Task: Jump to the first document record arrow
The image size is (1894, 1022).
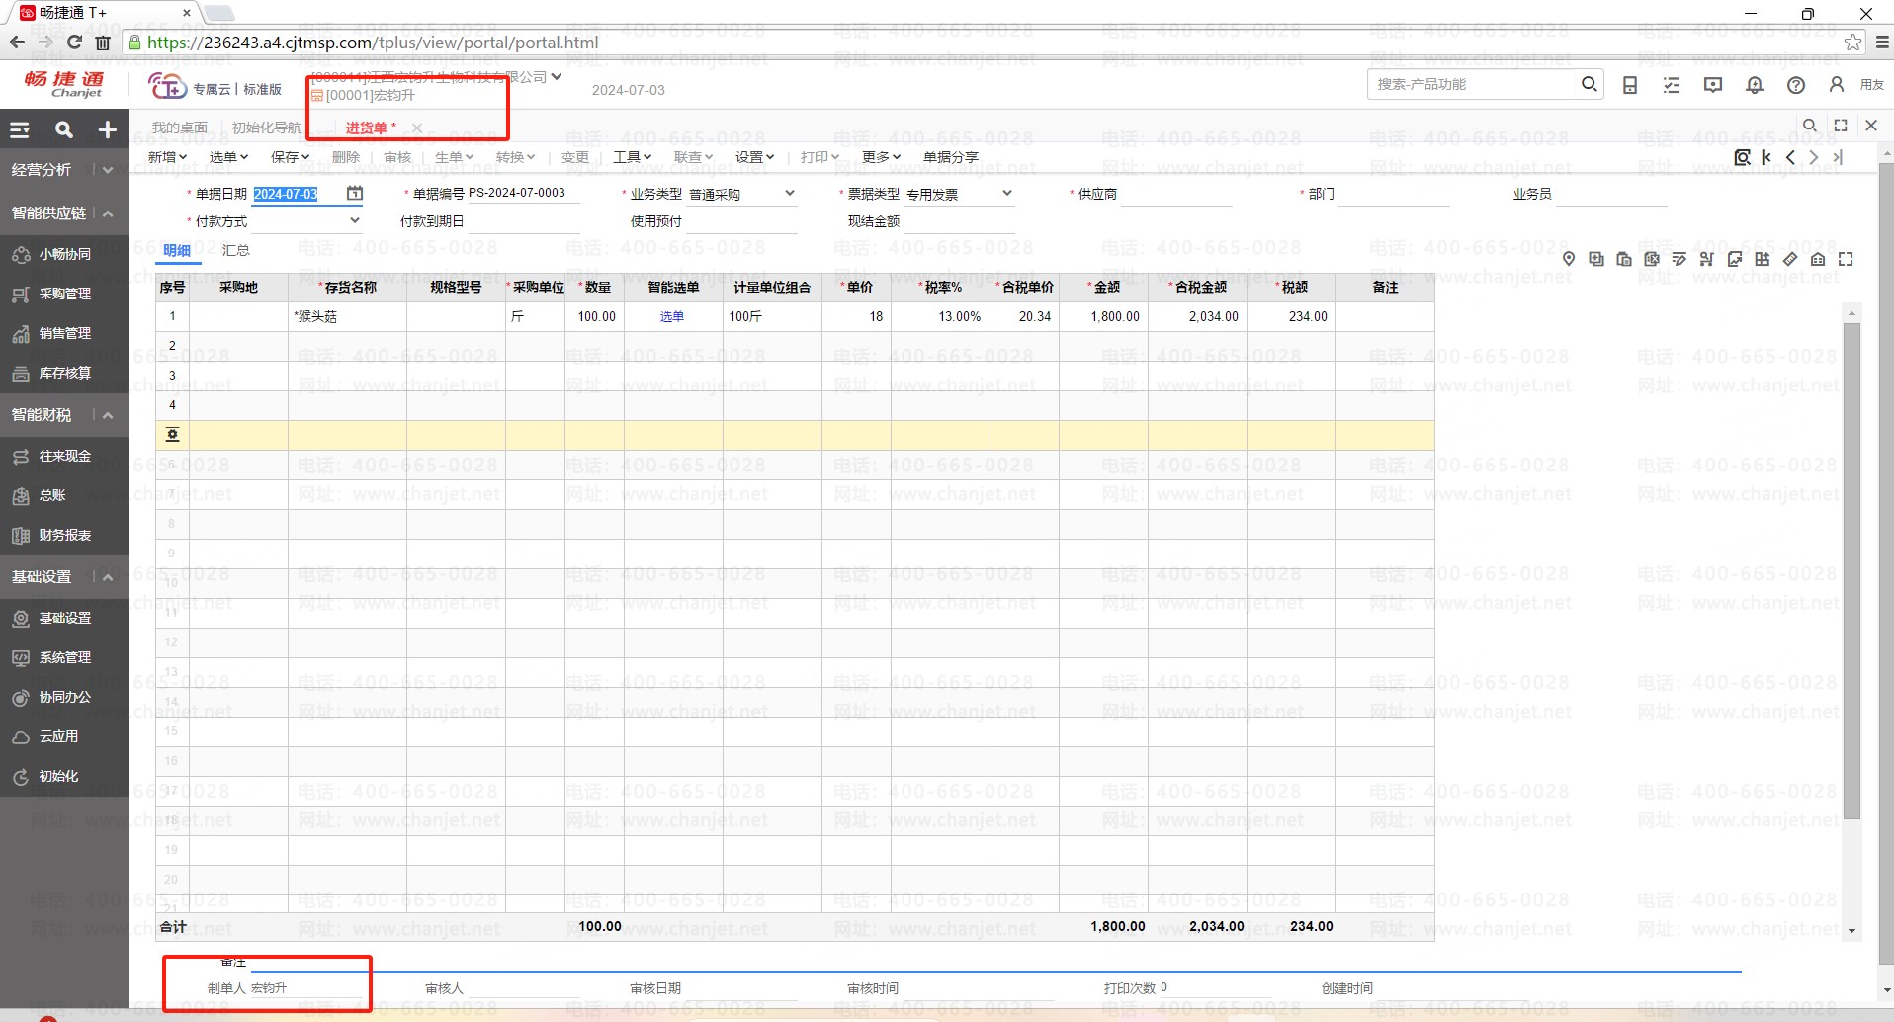Action: pos(1766,157)
